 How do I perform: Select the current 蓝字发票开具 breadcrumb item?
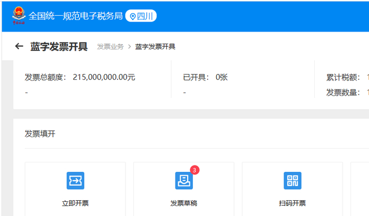pyautogui.click(x=155, y=46)
